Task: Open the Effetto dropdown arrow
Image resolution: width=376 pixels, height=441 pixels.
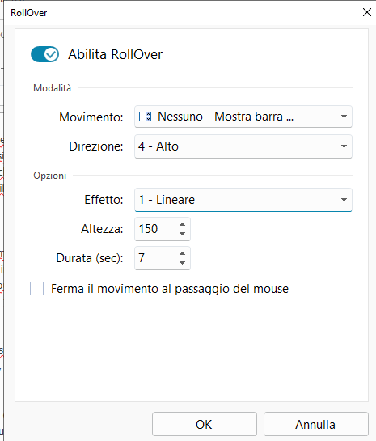Action: click(344, 200)
